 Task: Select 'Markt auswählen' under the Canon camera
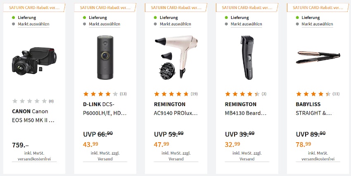coord(33,24)
